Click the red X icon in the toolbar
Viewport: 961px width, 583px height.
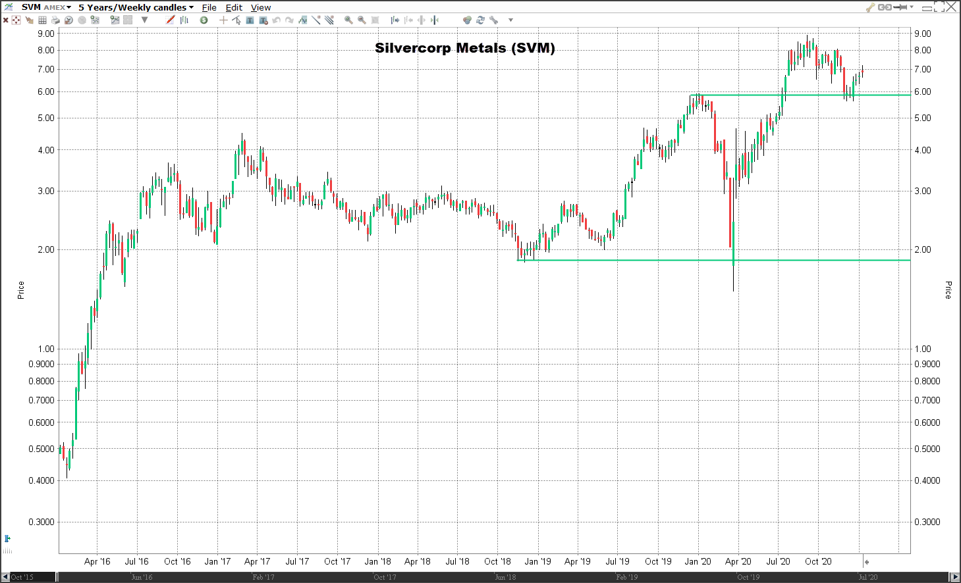click(5, 20)
